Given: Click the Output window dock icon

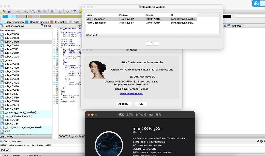Looking at the screenshot, I should click(x=261, y=141).
